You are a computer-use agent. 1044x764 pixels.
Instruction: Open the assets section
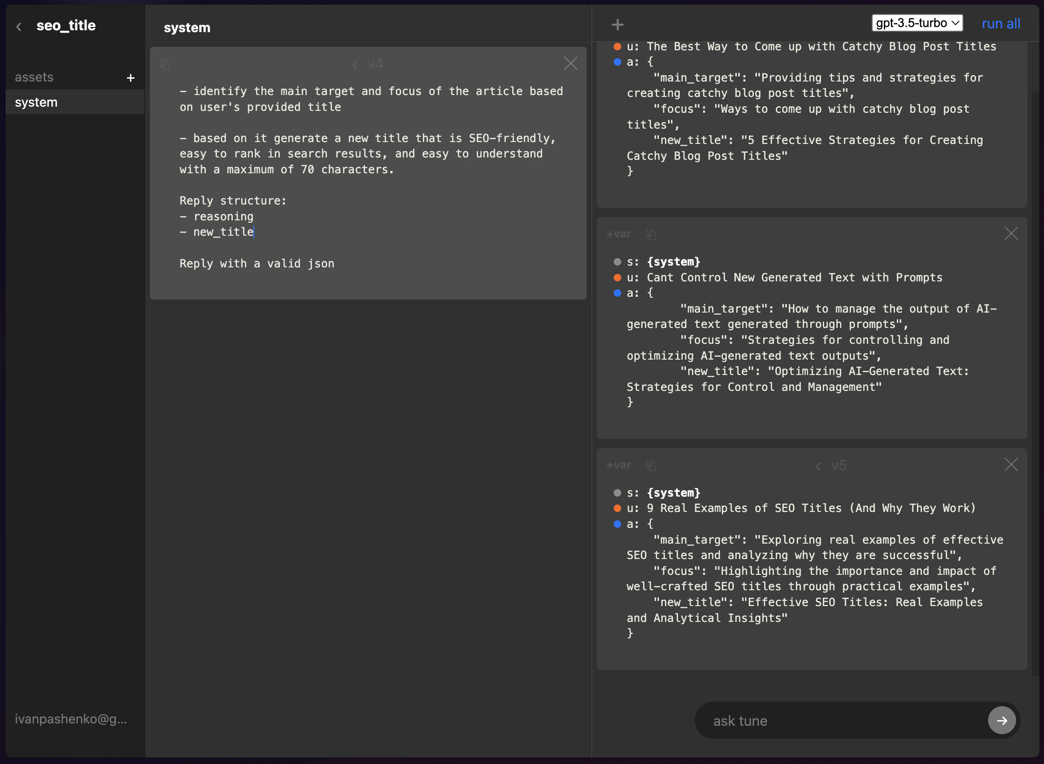pos(34,77)
